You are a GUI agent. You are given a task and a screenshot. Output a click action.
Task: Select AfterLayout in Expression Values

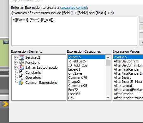click(128, 86)
